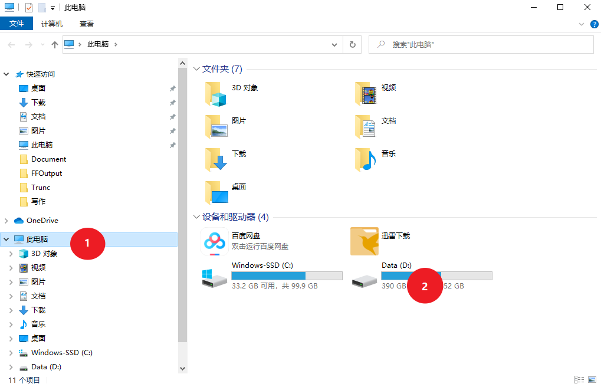Go up one folder level arrow
Viewport: 601px width, 387px height.
[x=55, y=45]
